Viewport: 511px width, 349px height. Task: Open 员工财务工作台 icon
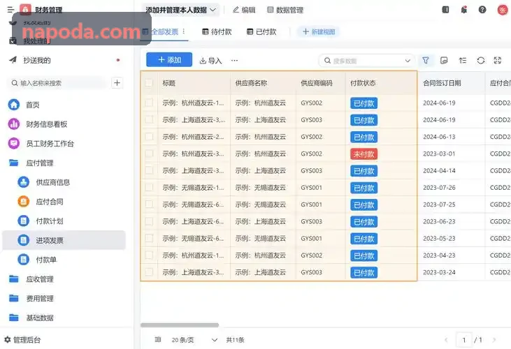click(14, 143)
